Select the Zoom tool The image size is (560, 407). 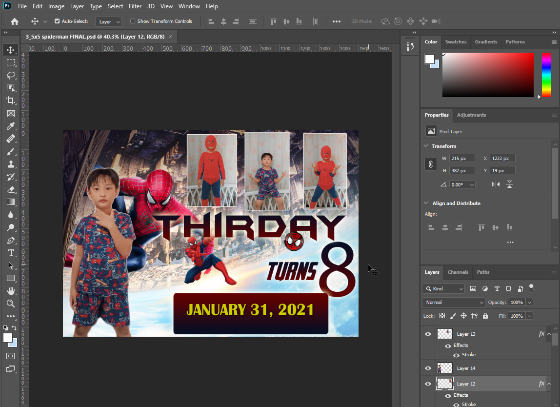(11, 304)
